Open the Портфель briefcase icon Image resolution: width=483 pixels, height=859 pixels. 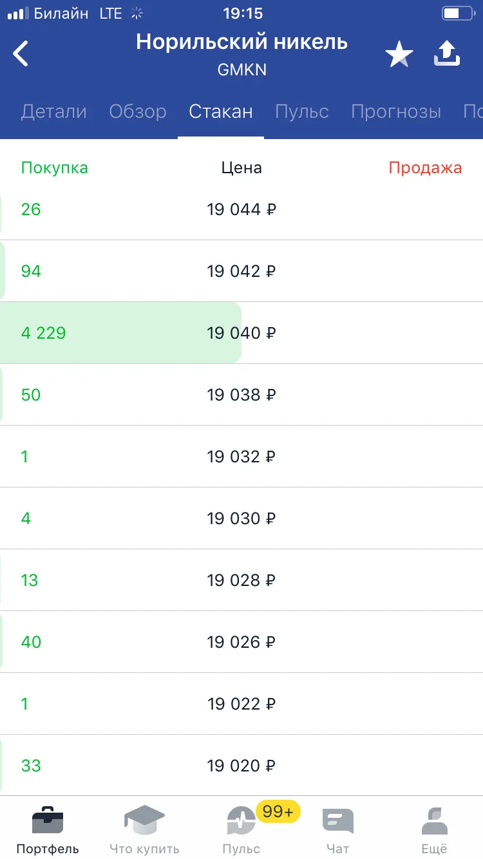pyautogui.click(x=48, y=820)
